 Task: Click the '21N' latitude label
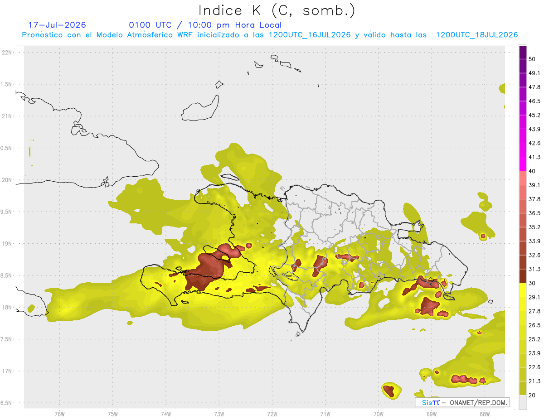pyautogui.click(x=8, y=116)
